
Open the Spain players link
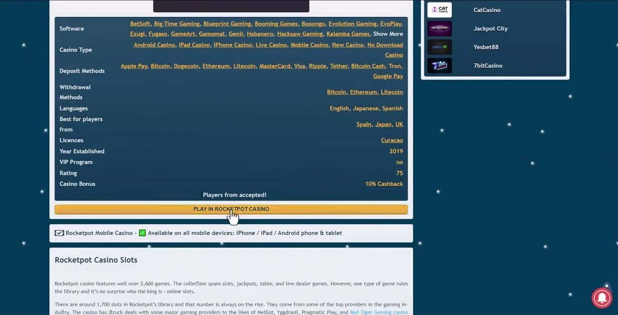(364, 125)
